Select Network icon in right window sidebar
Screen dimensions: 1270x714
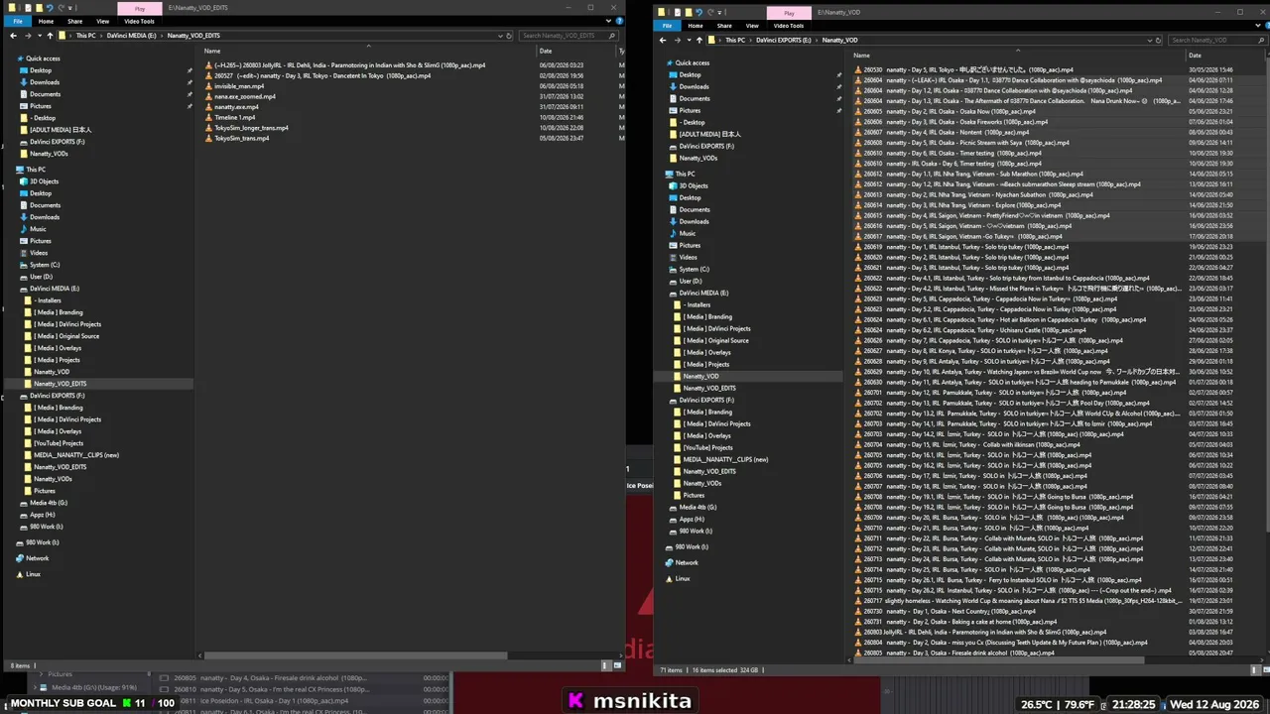point(669,562)
